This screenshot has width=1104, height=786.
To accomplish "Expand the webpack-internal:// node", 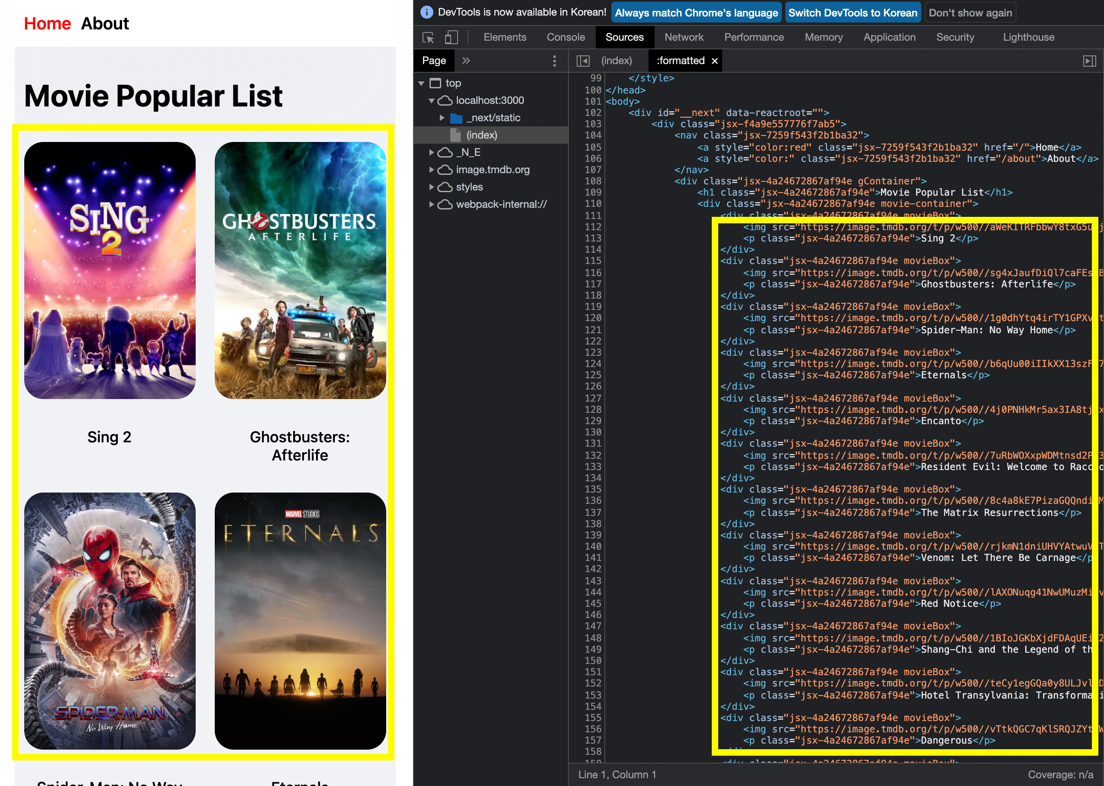I will pyautogui.click(x=431, y=205).
